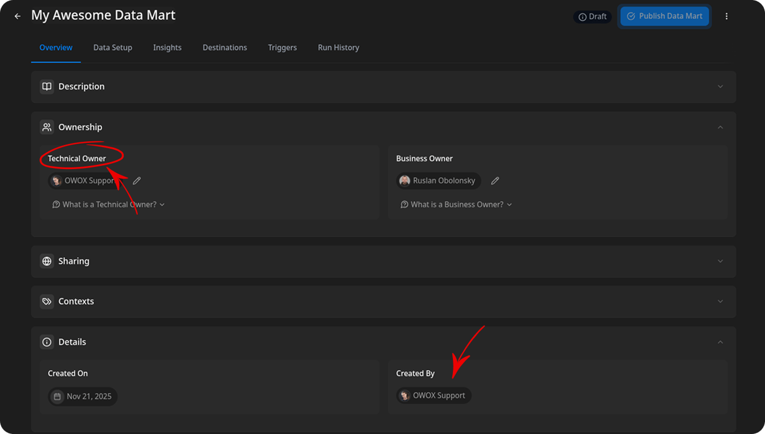765x434 pixels.
Task: Collapse the Ownership section chevron
Action: tap(720, 127)
